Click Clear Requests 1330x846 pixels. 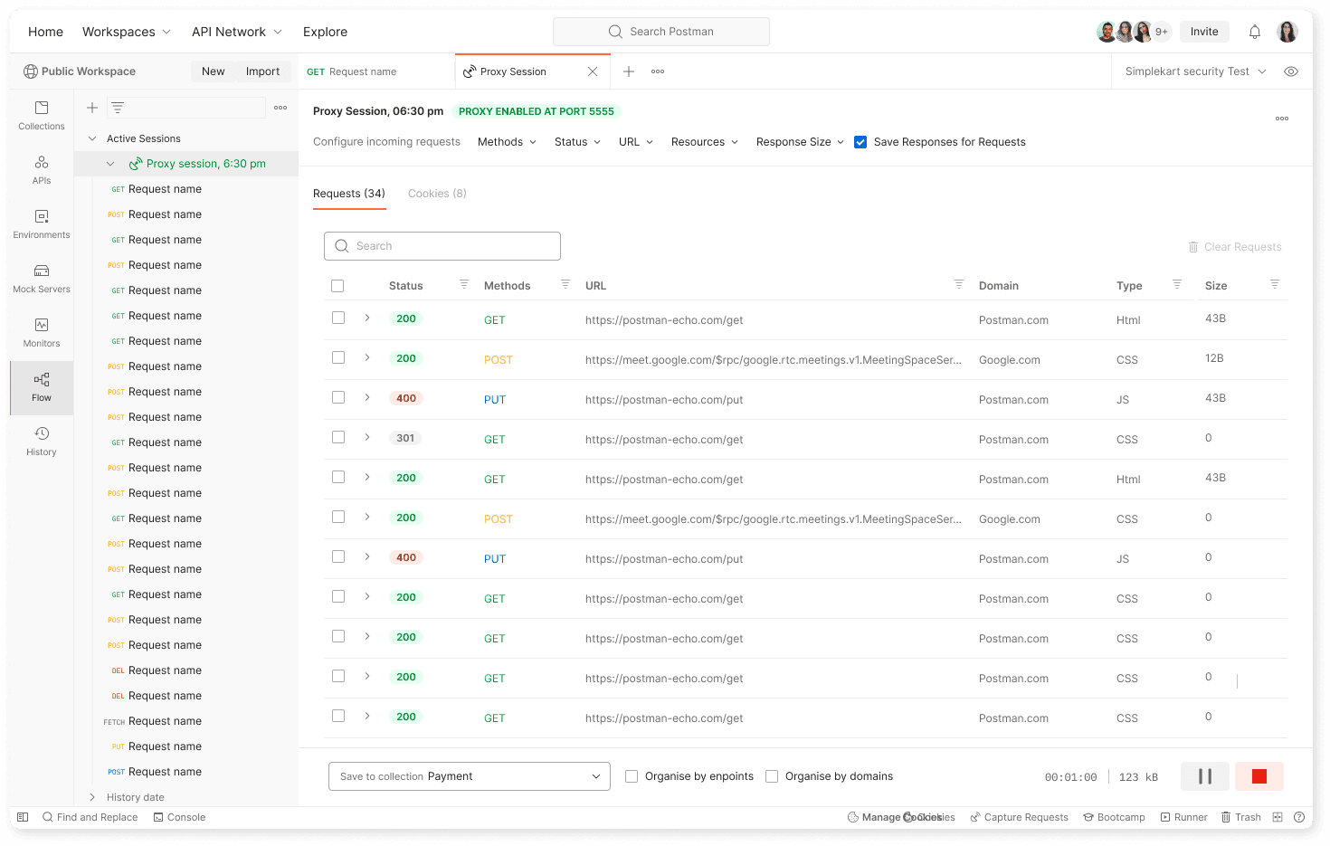1235,247
